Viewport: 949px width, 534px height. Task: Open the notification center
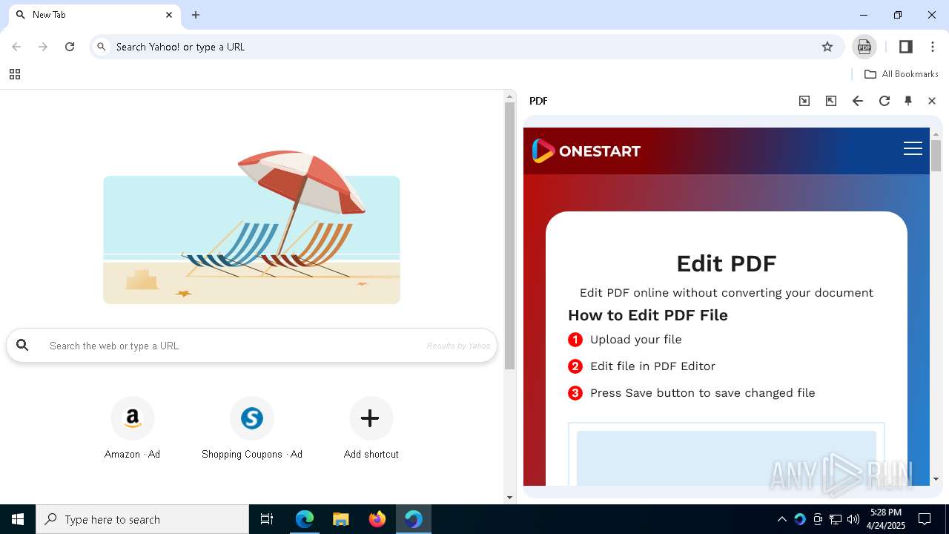925,519
